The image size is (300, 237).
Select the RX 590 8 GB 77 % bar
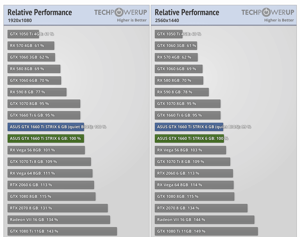37,92
